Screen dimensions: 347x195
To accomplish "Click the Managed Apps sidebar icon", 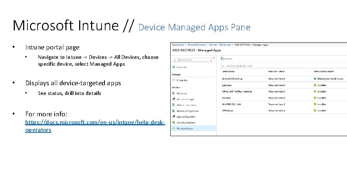I will point(174,128).
